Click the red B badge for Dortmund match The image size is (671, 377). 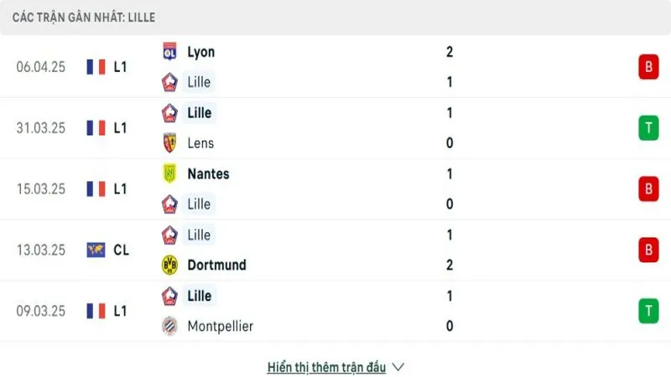coord(648,250)
